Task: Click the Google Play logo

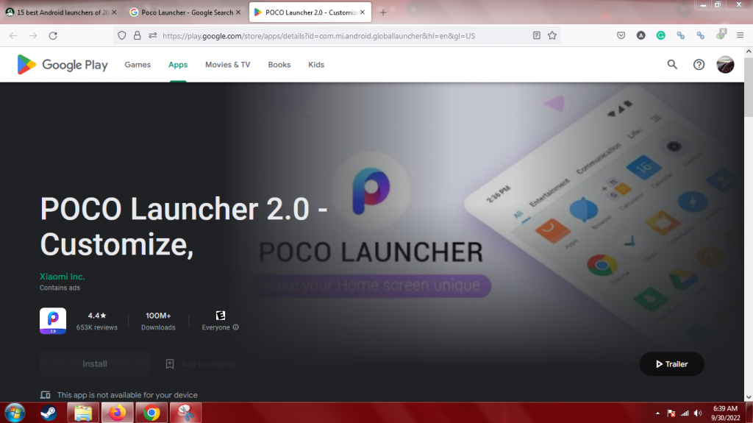Action: pos(63,65)
